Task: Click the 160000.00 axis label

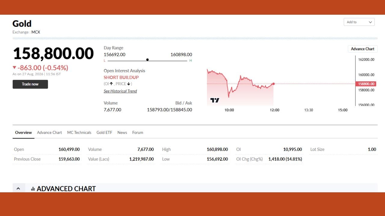Action: coord(366,75)
